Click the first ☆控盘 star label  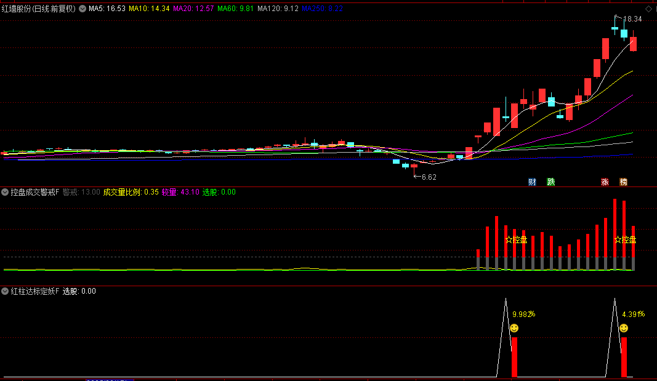point(516,239)
